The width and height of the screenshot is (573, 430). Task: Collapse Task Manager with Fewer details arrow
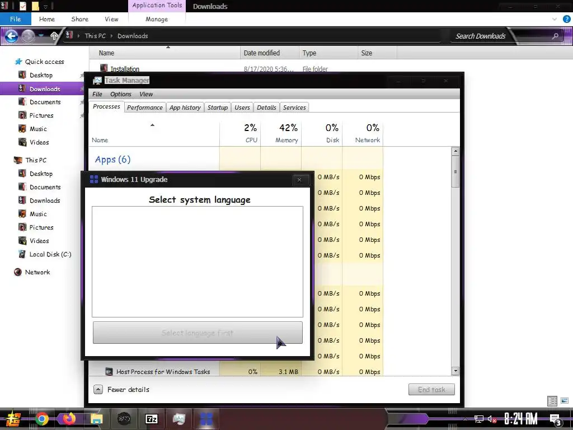pyautogui.click(x=98, y=390)
